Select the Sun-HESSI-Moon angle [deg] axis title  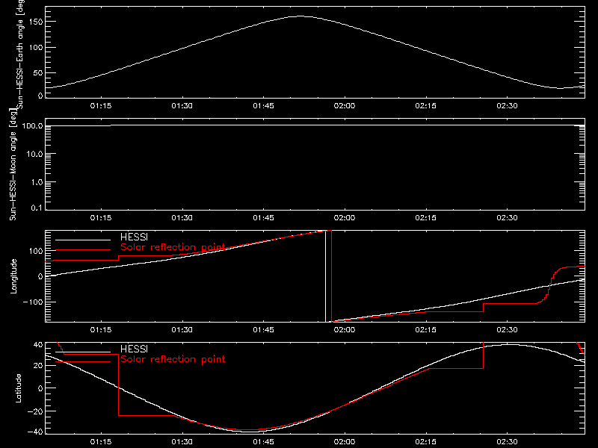pyautogui.click(x=13, y=164)
